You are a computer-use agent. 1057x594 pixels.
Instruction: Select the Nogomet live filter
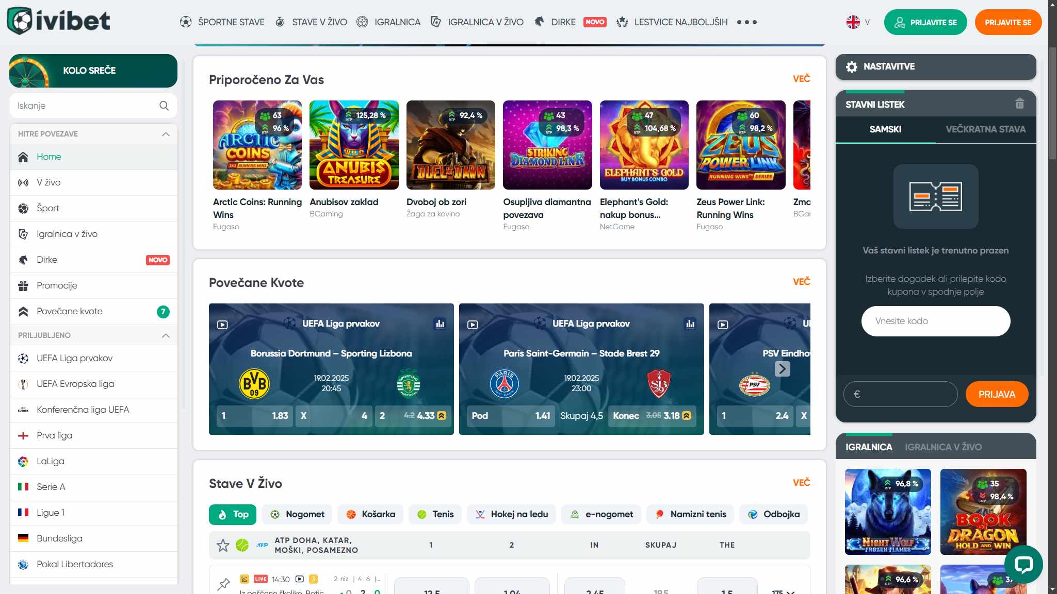[297, 515]
